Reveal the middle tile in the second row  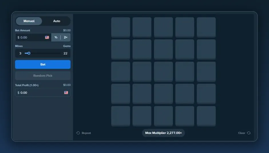[163, 49]
